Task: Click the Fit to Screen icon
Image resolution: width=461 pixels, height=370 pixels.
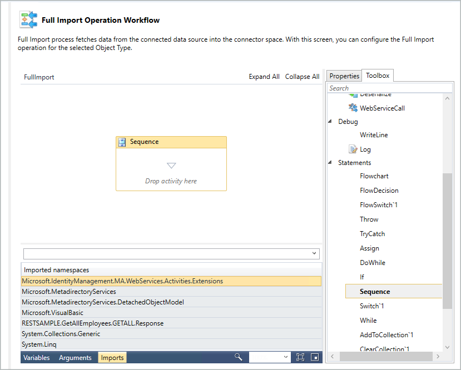Action: click(300, 357)
